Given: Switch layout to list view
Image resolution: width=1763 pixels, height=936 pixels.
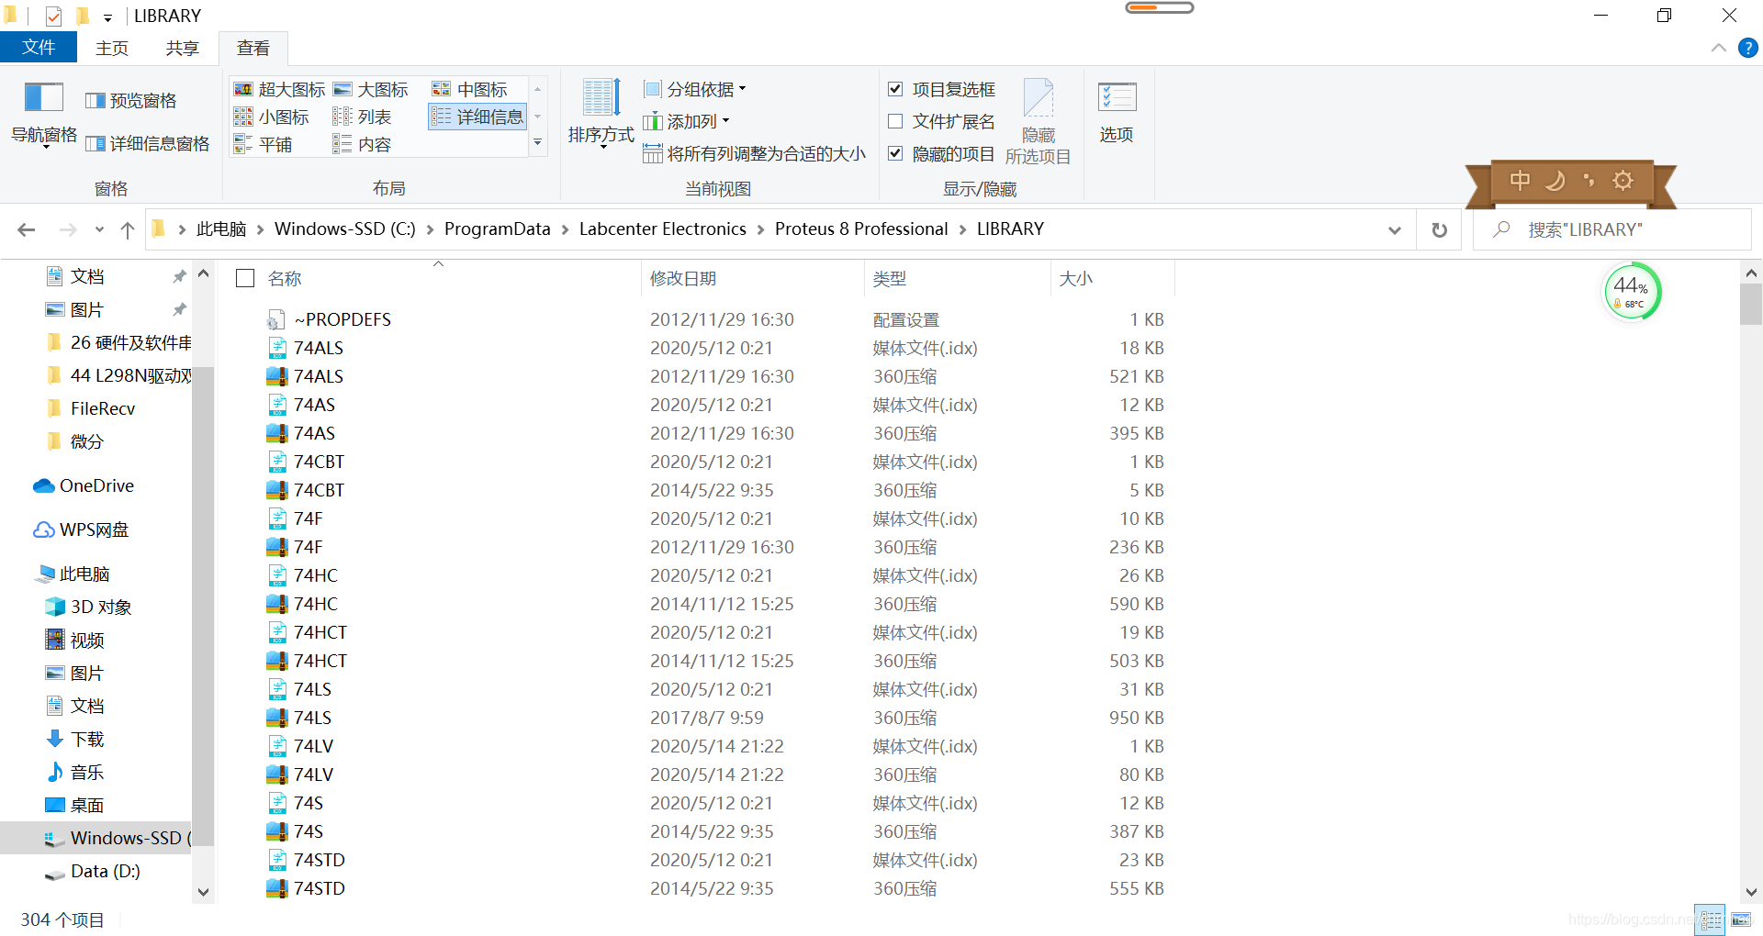Looking at the screenshot, I should point(363,117).
